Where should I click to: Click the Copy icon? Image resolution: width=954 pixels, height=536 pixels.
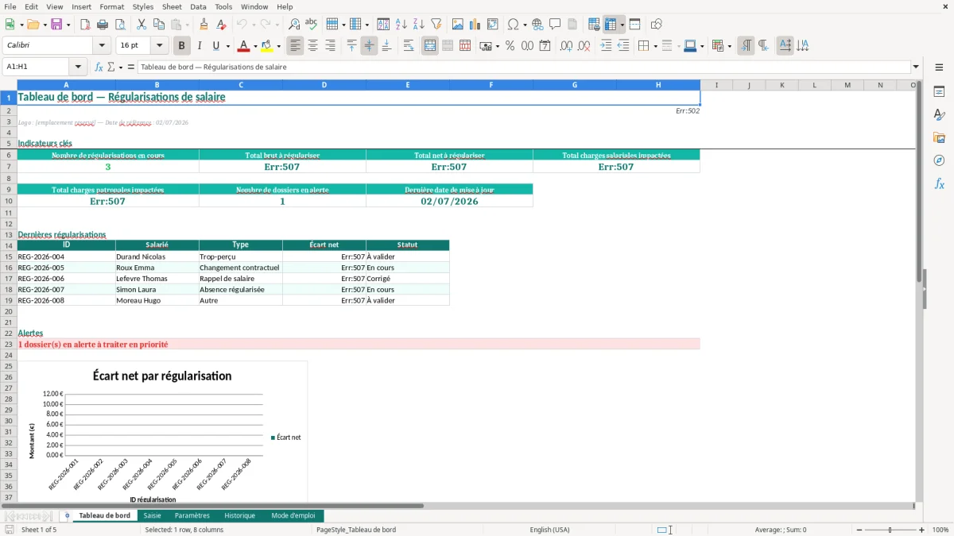[159, 25]
